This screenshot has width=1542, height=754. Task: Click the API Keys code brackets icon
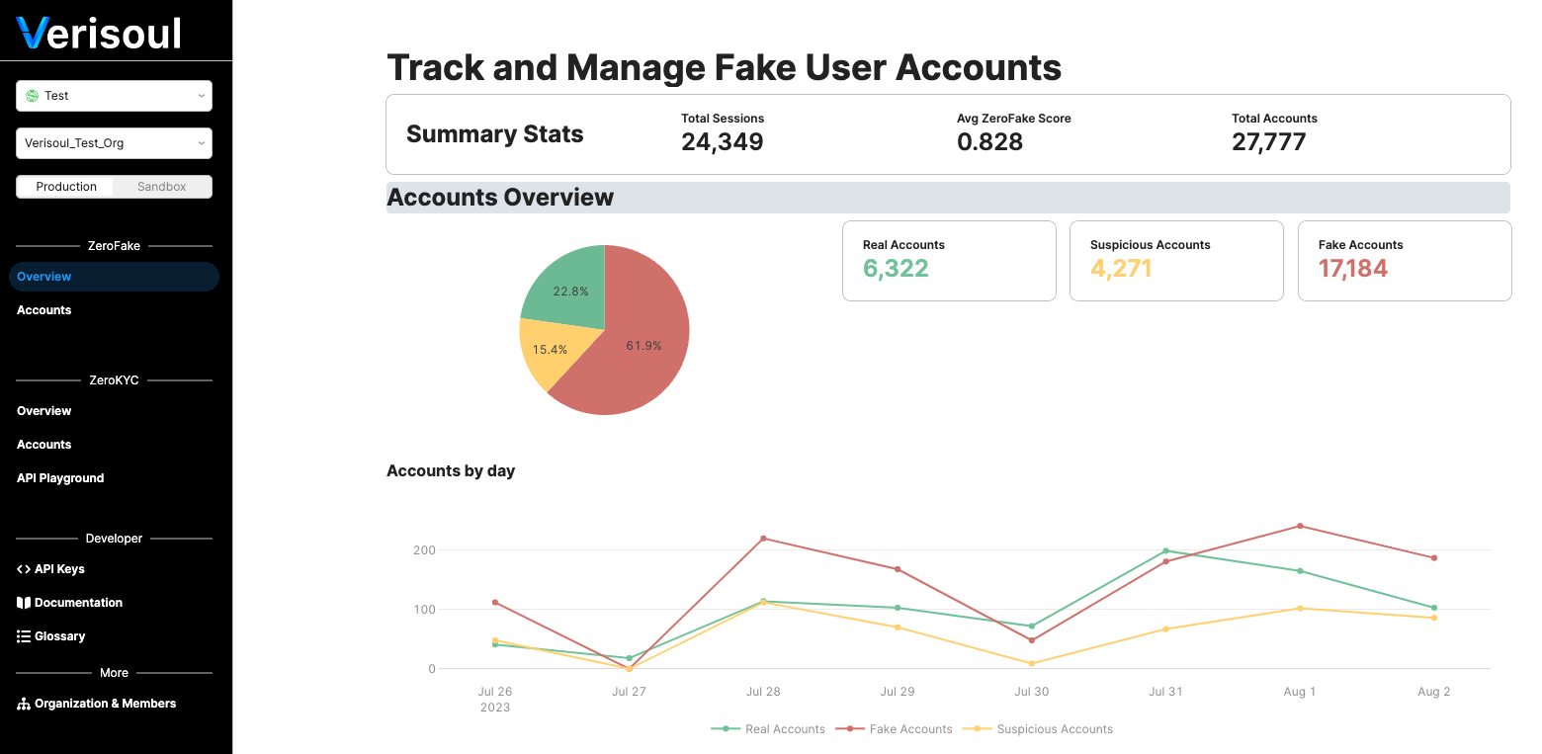click(24, 569)
